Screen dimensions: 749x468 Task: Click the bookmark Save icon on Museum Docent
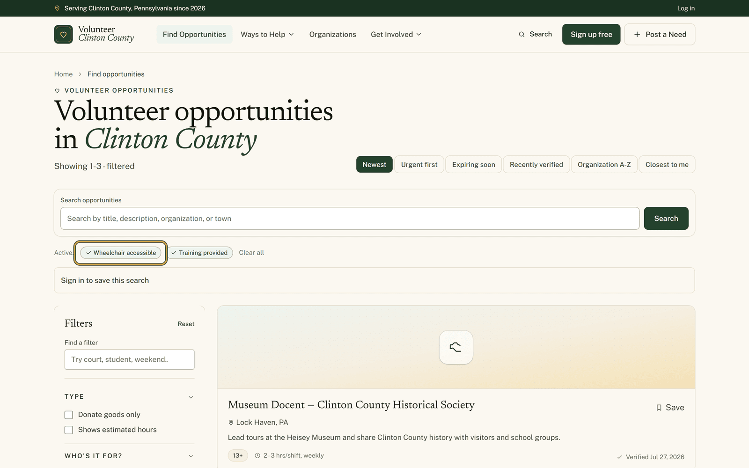coord(659,408)
